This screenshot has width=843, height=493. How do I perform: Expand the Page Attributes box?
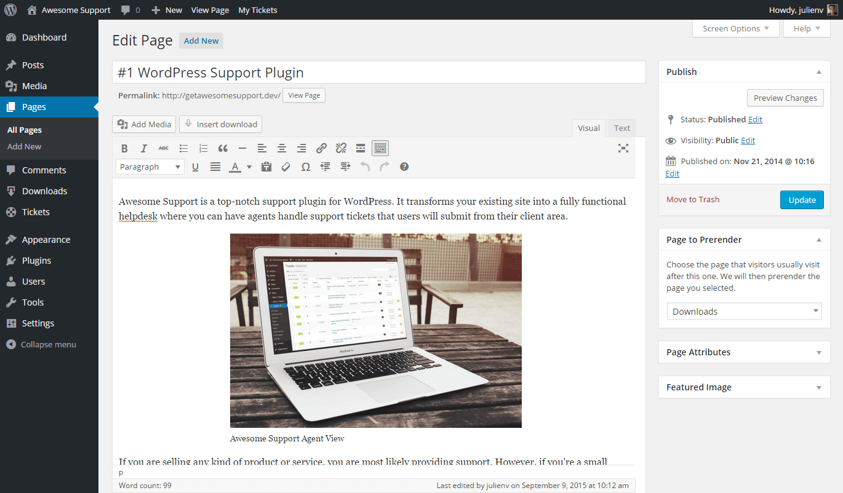[x=818, y=352]
